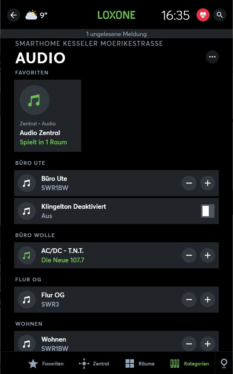Select the Kategorien tab
The image size is (233, 374).
[x=189, y=364]
